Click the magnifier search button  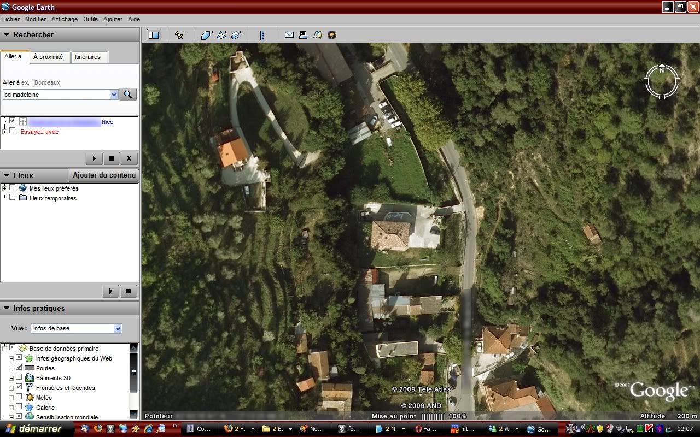tap(128, 95)
